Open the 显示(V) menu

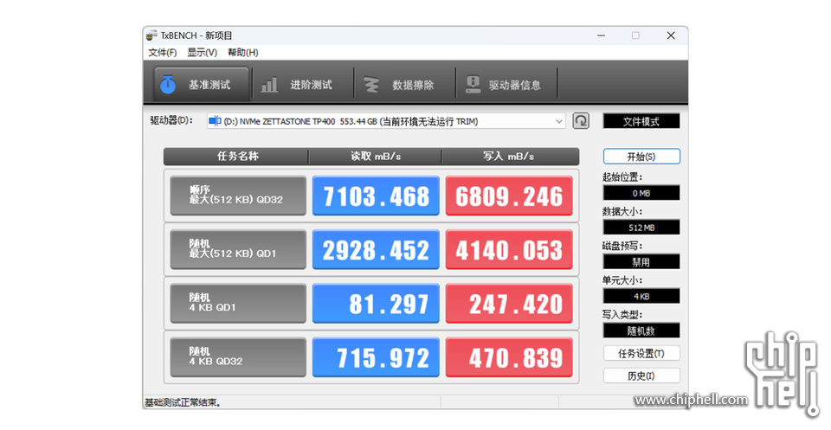click(202, 52)
